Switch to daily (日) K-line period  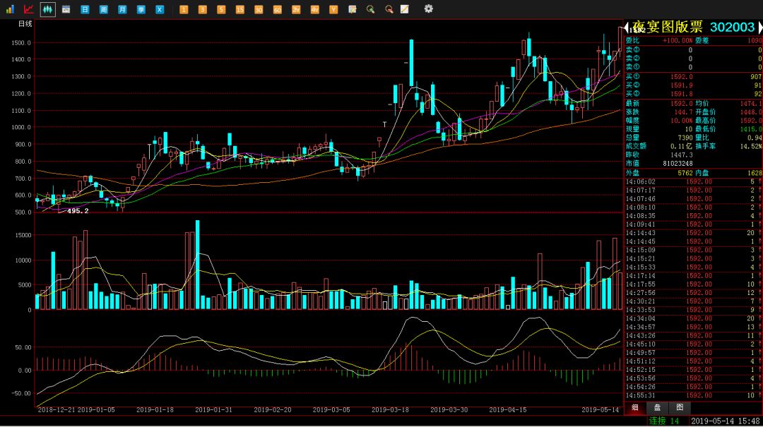pos(85,9)
